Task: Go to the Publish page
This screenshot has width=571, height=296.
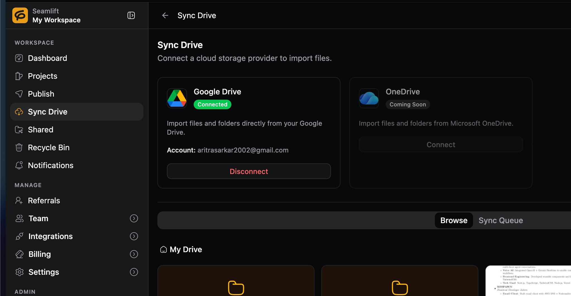Action: 77,94
